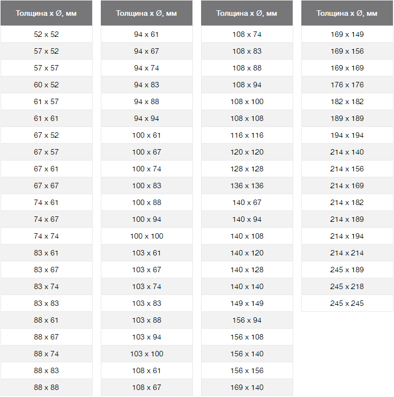
Task: Select the 94 x 61 size cell
Action: tap(146, 34)
